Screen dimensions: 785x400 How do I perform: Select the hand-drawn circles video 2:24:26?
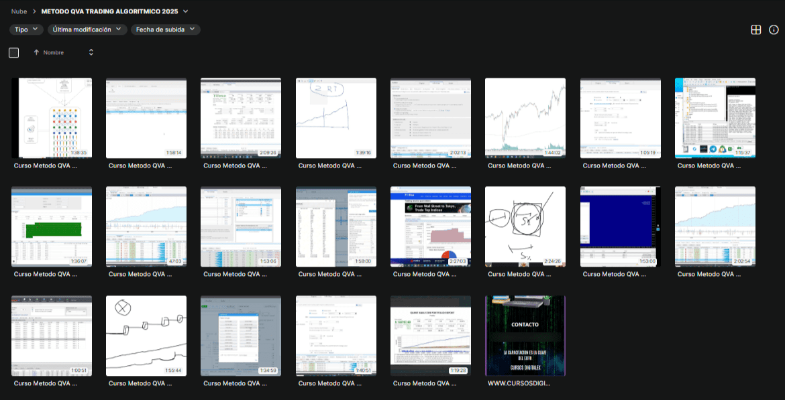(x=525, y=226)
